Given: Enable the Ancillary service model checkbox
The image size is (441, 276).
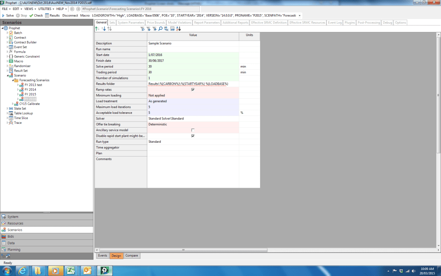Looking at the screenshot, I should [x=193, y=130].
